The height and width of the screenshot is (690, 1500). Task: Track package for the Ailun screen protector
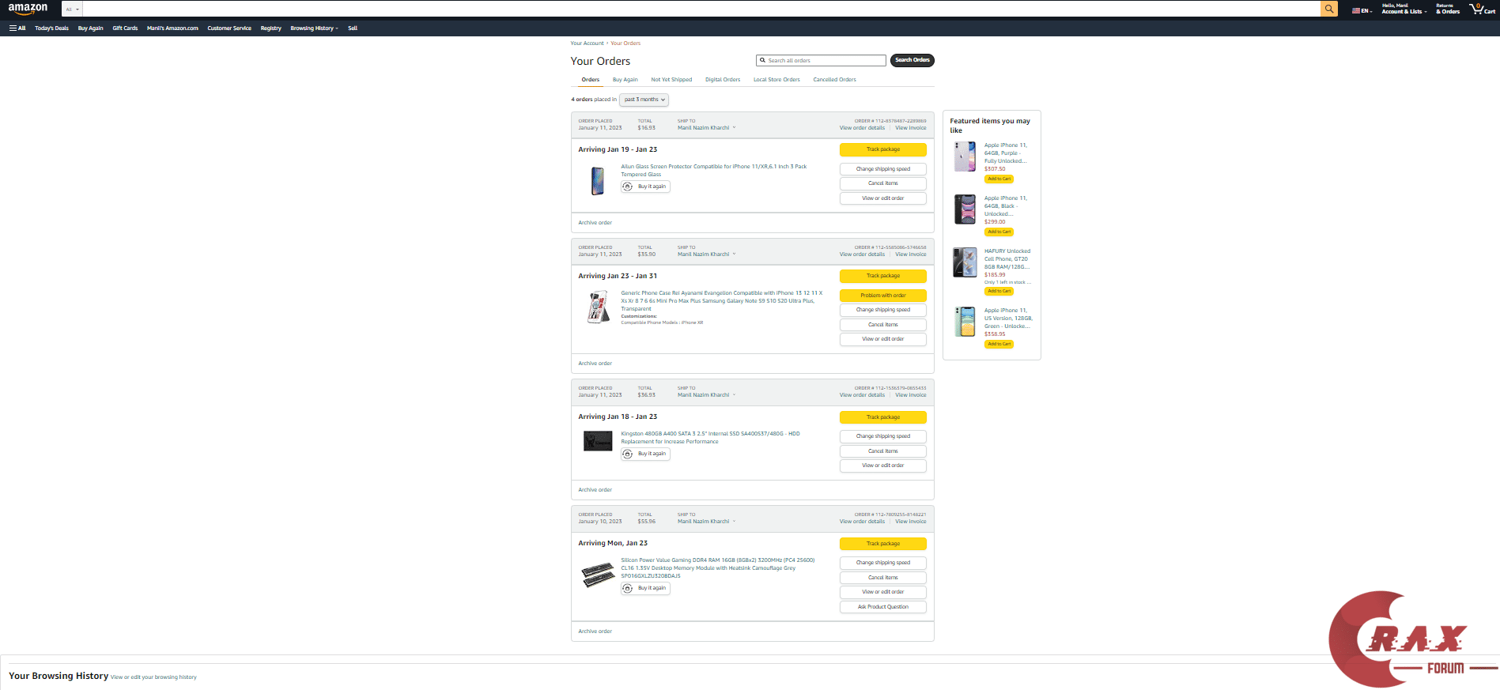(x=882, y=149)
